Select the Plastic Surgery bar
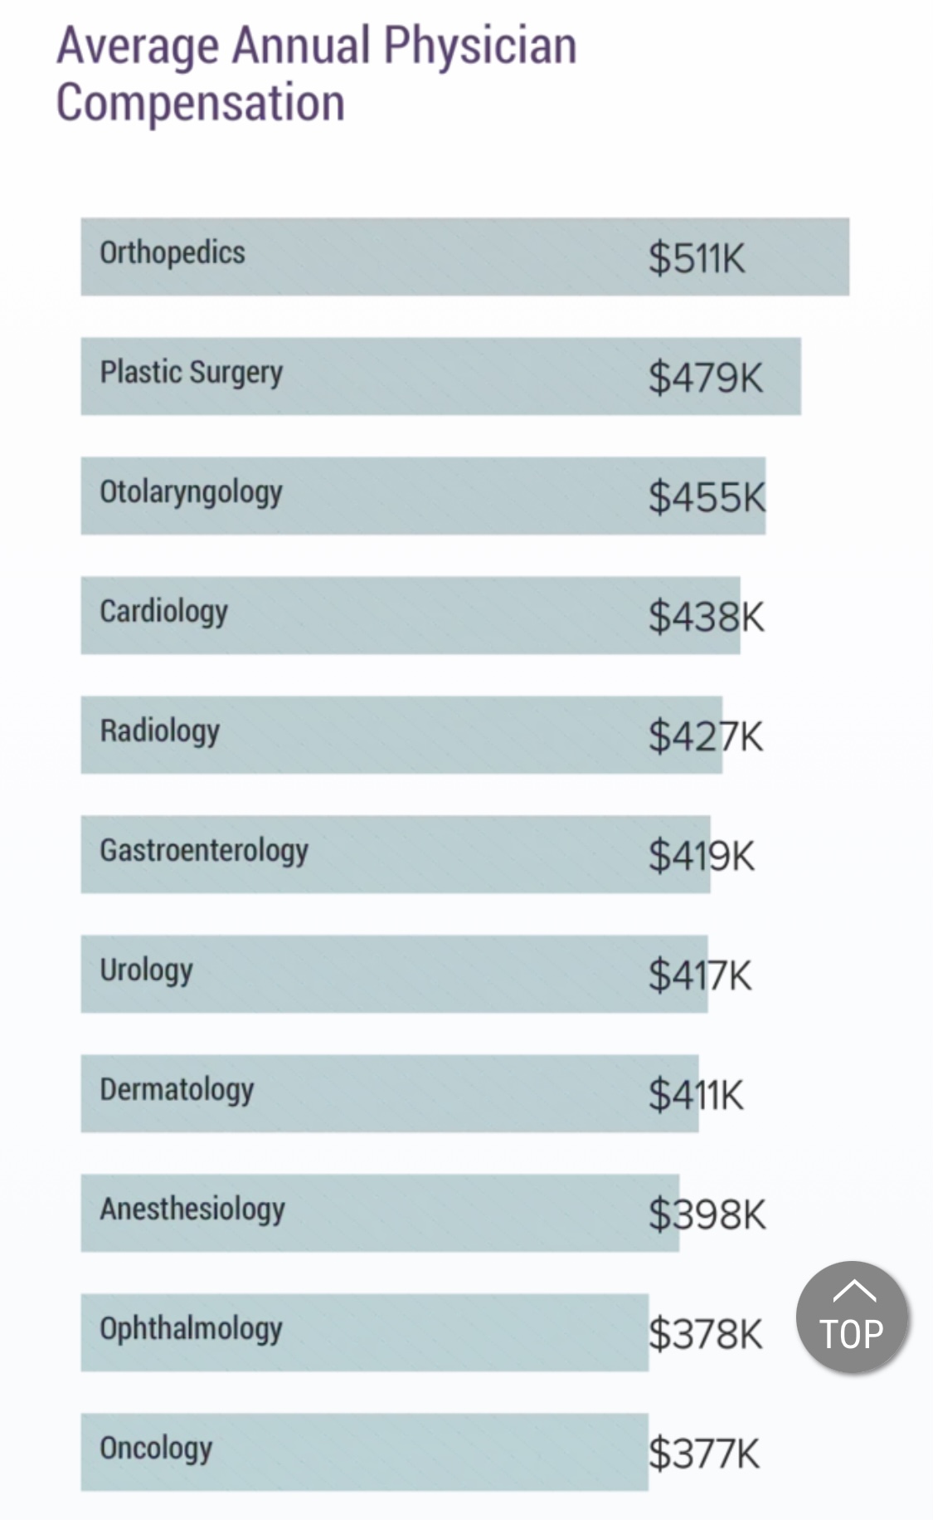Viewport: 933px width, 1520px height. coord(440,376)
